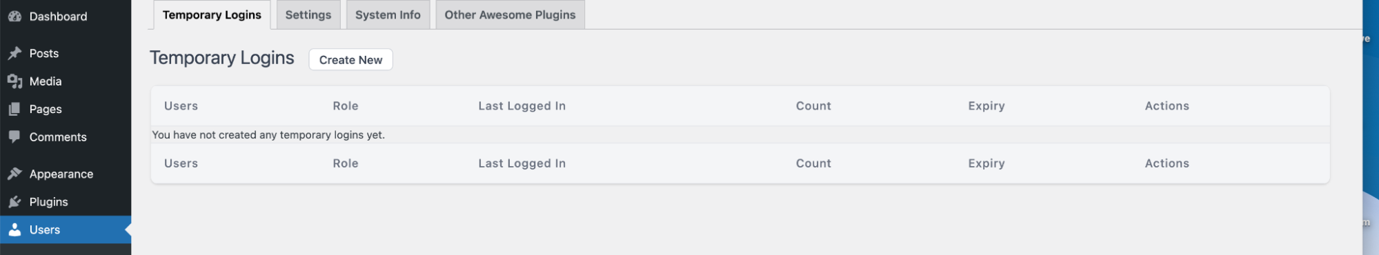Open the System Info tab

coord(388,14)
